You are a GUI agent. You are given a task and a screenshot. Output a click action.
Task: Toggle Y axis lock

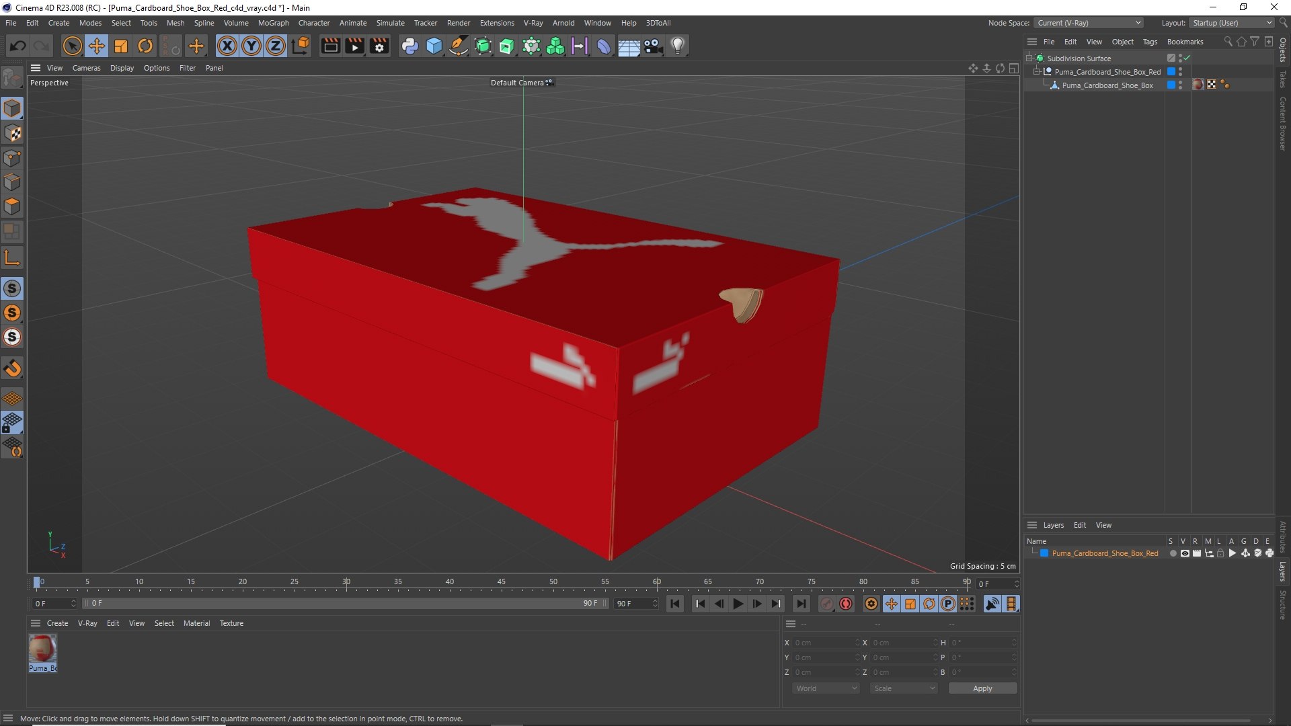click(x=251, y=46)
